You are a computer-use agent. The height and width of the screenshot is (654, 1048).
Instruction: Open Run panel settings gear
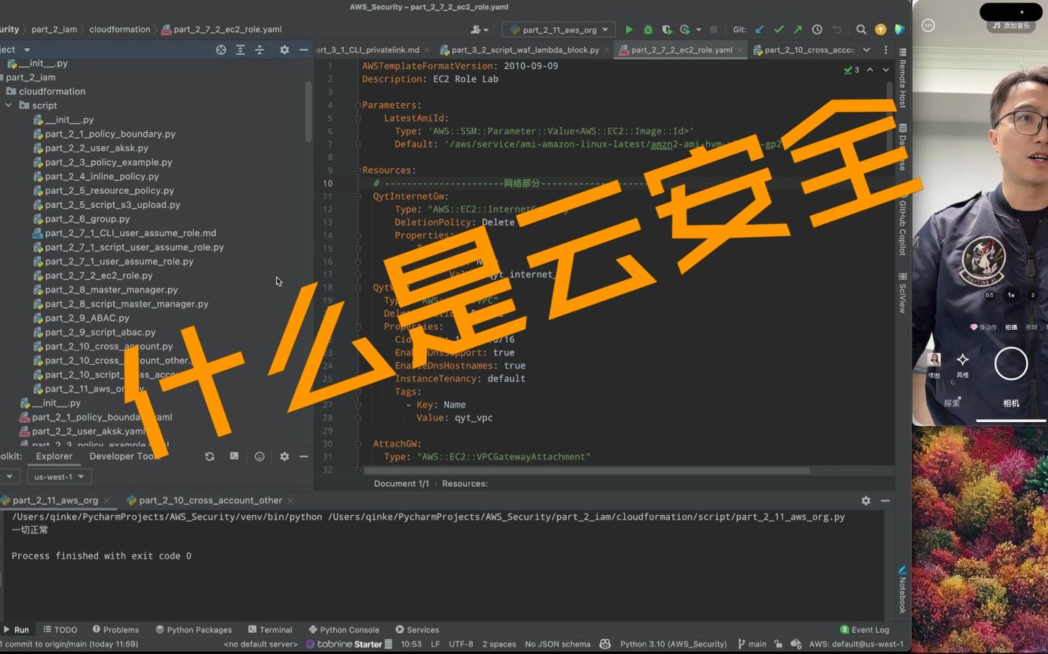click(865, 501)
